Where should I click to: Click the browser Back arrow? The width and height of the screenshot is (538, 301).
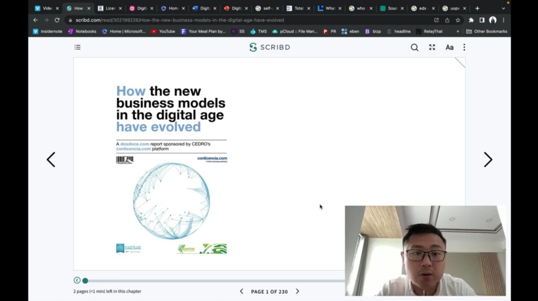[x=36, y=20]
